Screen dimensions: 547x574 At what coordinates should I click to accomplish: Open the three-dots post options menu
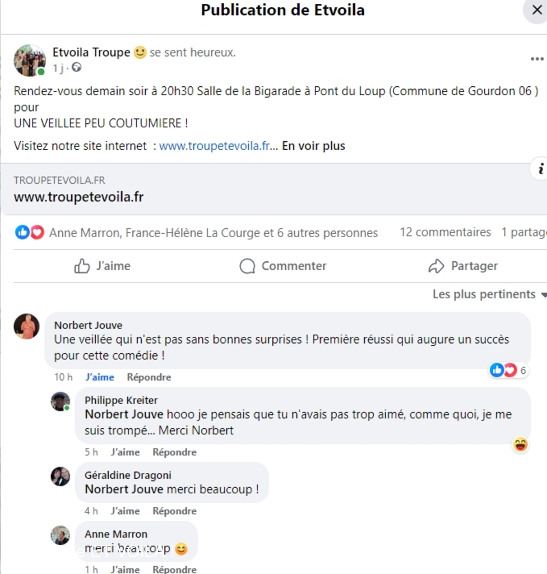(x=537, y=59)
